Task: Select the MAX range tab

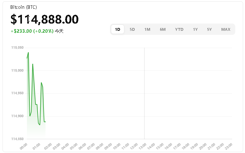Action: 226,30
